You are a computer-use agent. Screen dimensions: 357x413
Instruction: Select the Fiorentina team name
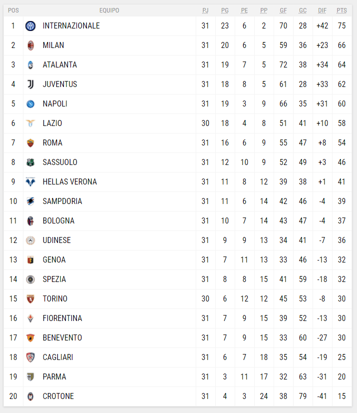62,318
